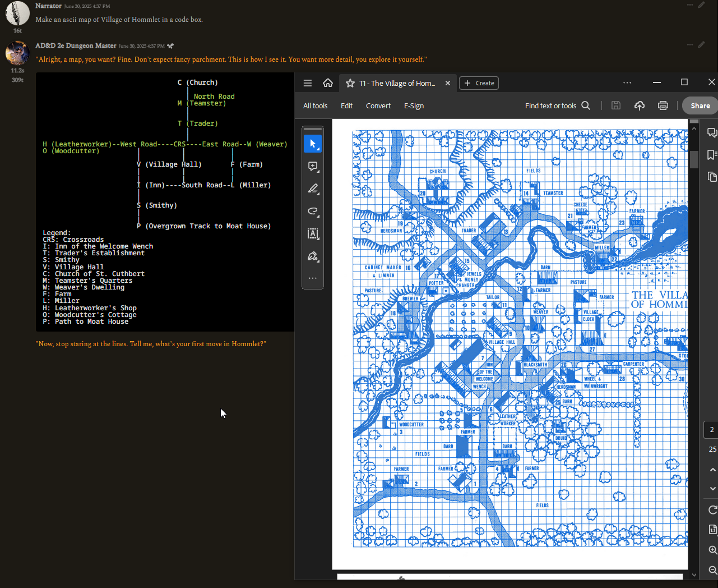718x588 pixels.
Task: Click the current page number field
Action: (711, 430)
